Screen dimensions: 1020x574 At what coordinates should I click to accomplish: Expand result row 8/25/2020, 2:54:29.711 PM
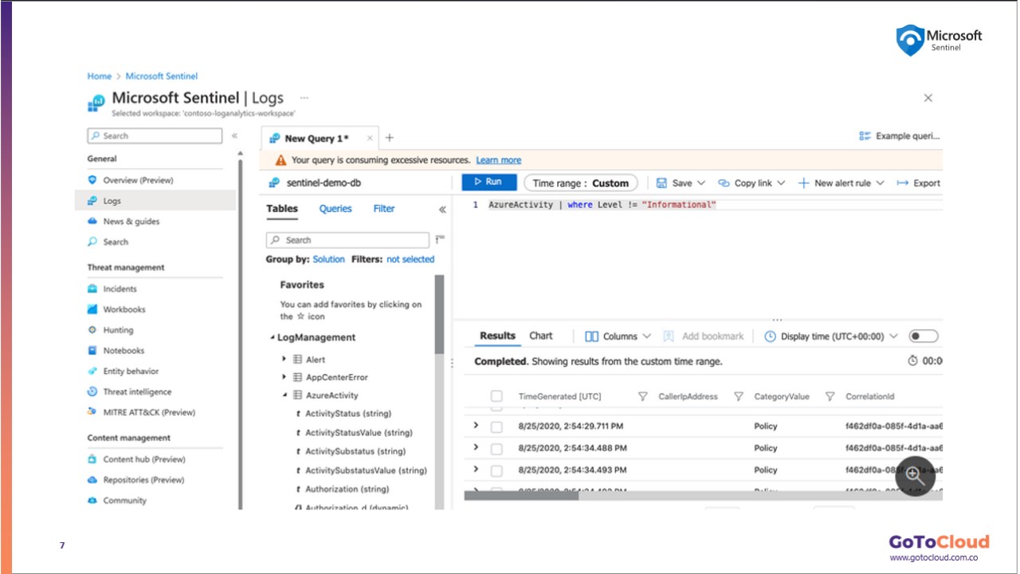point(476,426)
